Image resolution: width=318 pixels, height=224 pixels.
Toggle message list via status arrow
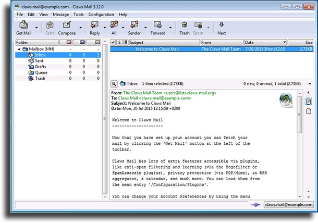pyautogui.click(x=310, y=84)
